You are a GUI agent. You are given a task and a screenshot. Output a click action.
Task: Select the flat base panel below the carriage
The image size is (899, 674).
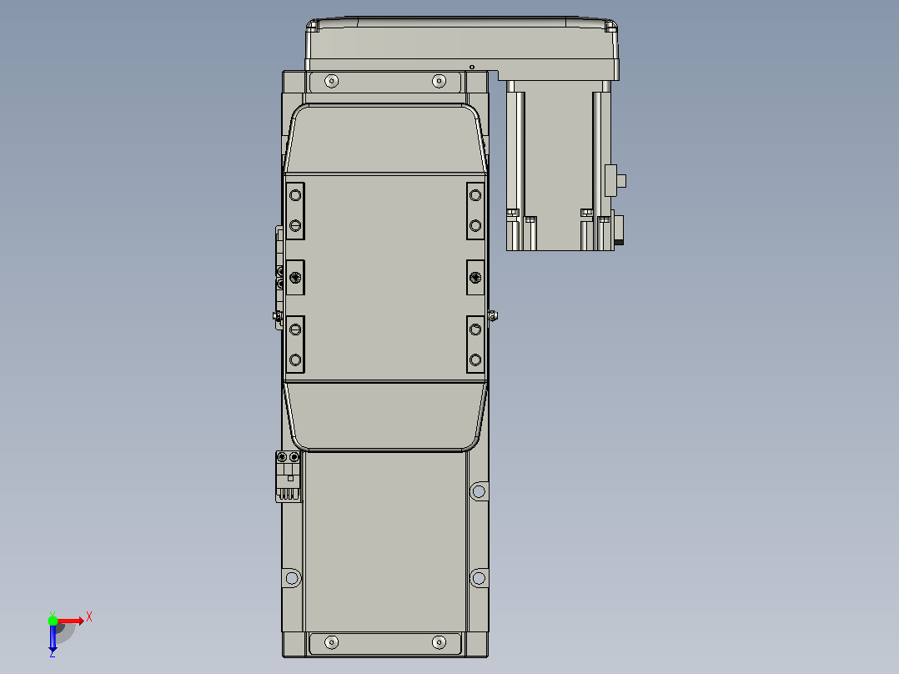(x=384, y=541)
